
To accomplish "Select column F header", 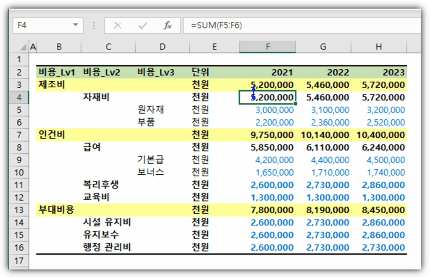I will click(x=267, y=47).
